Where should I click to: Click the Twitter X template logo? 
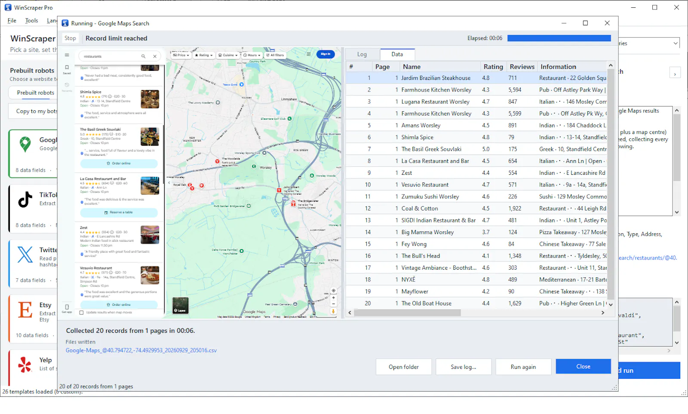point(25,254)
